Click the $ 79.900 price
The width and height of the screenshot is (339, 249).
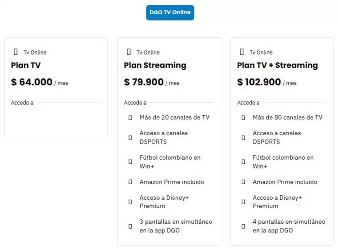click(144, 82)
